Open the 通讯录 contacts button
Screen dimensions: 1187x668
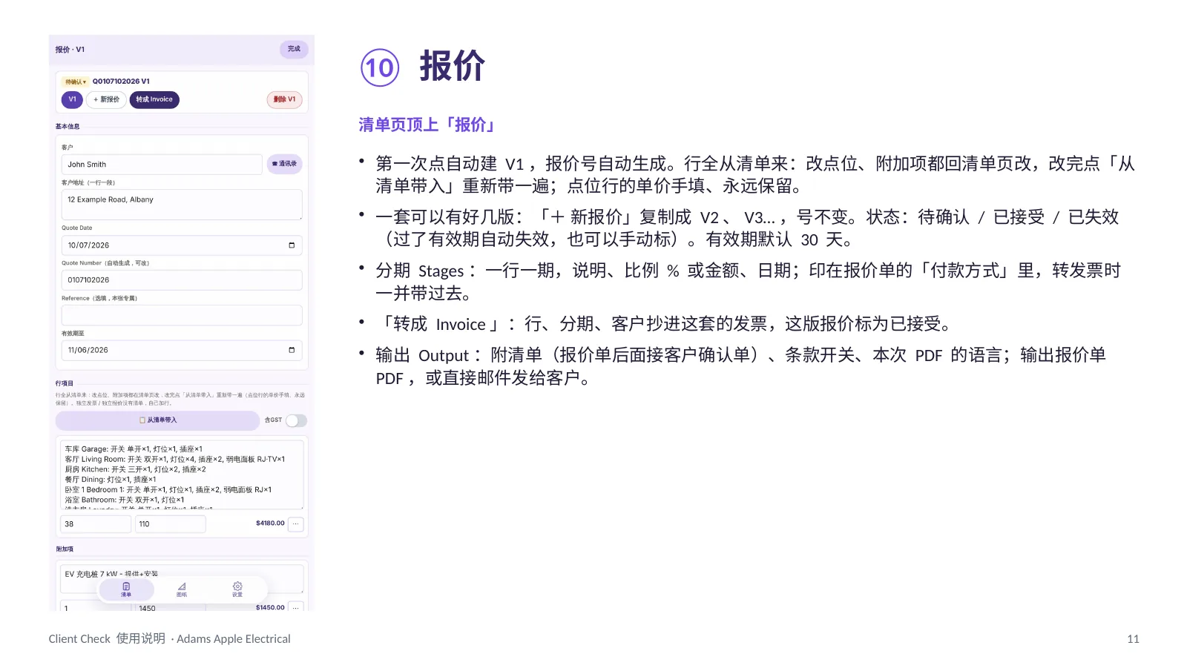[284, 164]
